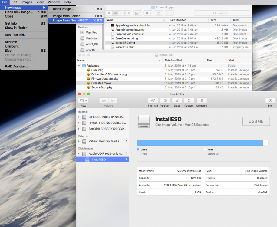Collapse Apple UDIF read-only disk image

79,153
